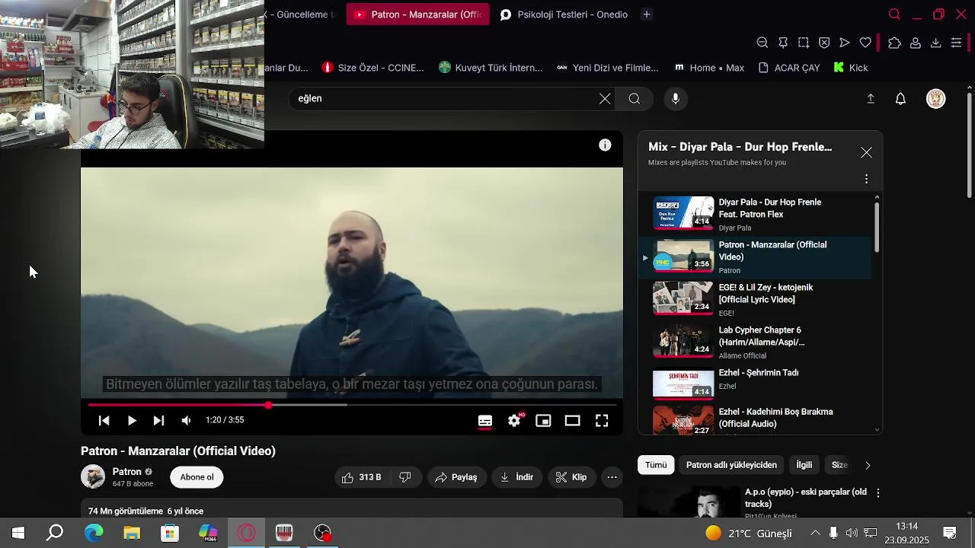This screenshot has width=975, height=548.
Task: Open browser extensions puzzle icon
Action: click(894, 43)
